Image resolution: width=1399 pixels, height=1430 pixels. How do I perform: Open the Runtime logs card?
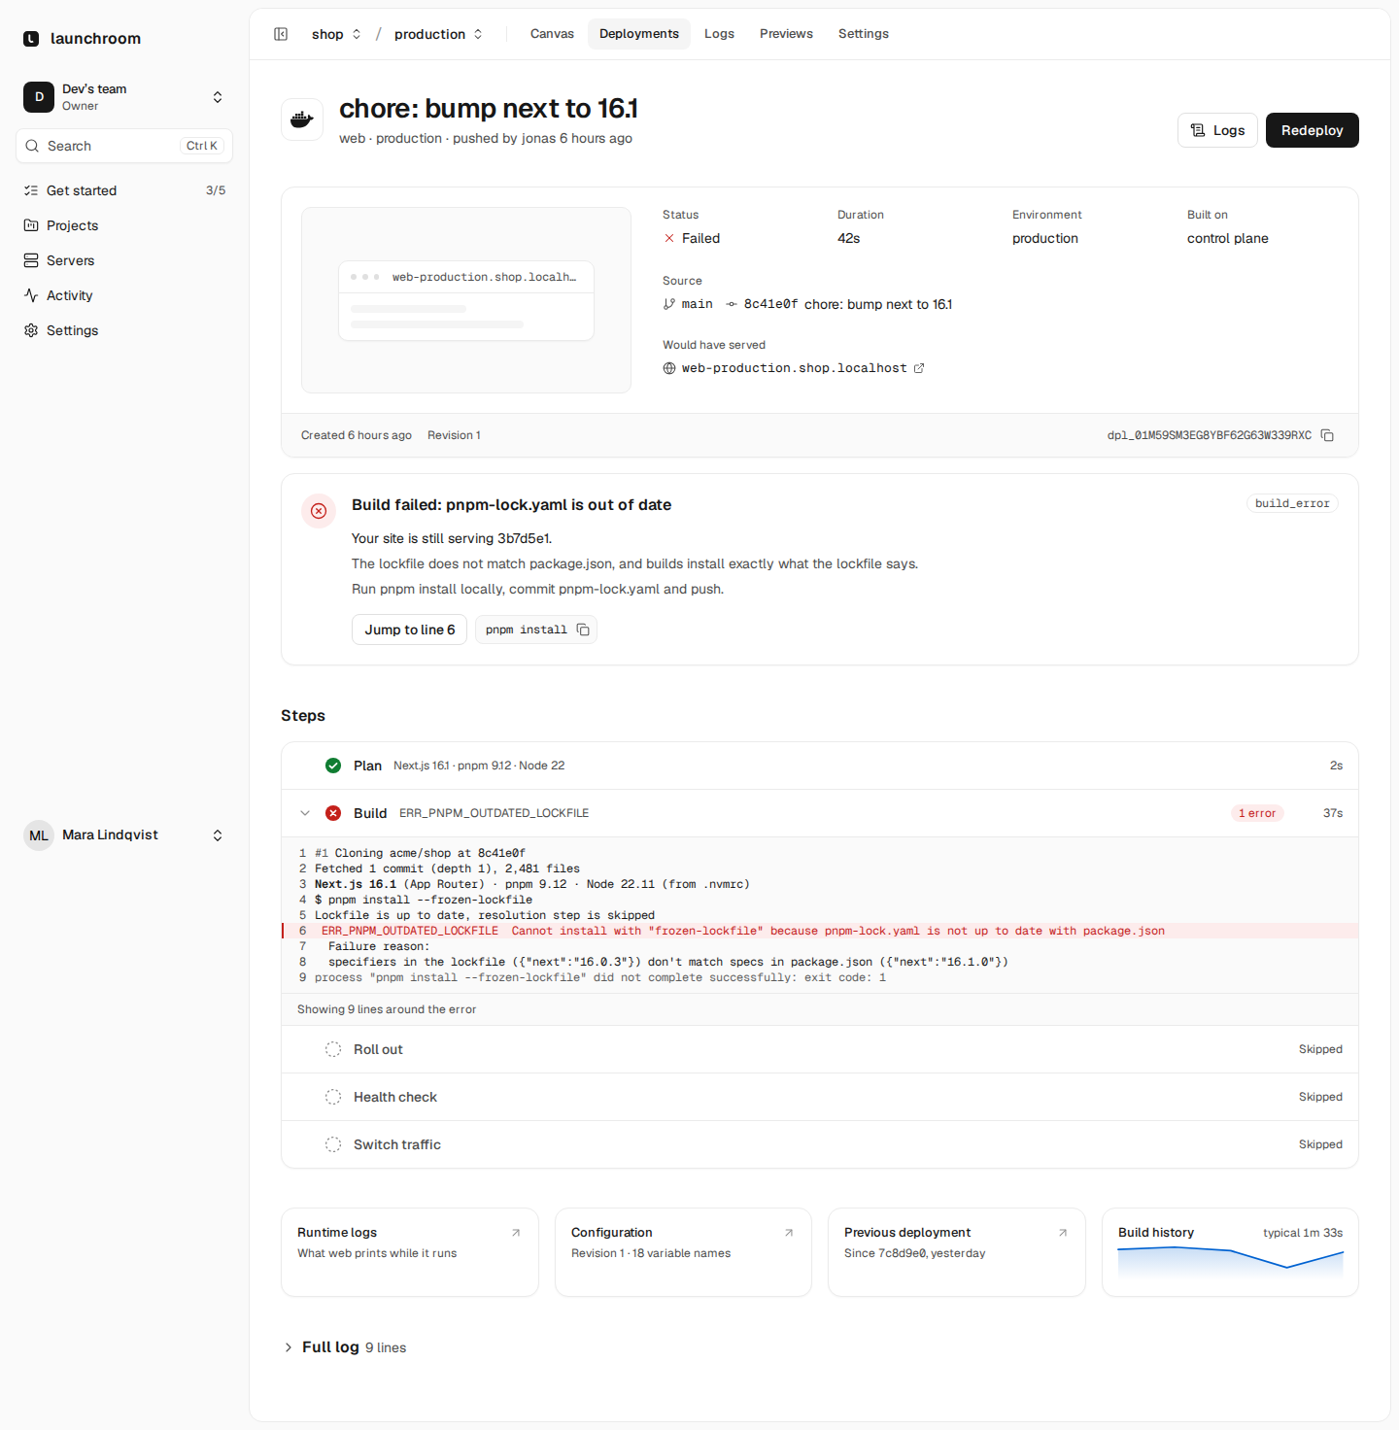[410, 1252]
